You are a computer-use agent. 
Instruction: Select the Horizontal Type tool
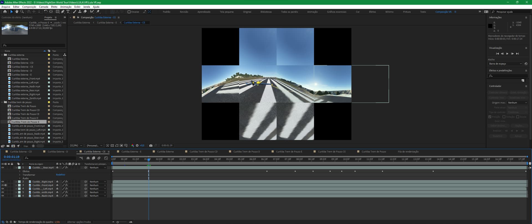[x=68, y=12]
